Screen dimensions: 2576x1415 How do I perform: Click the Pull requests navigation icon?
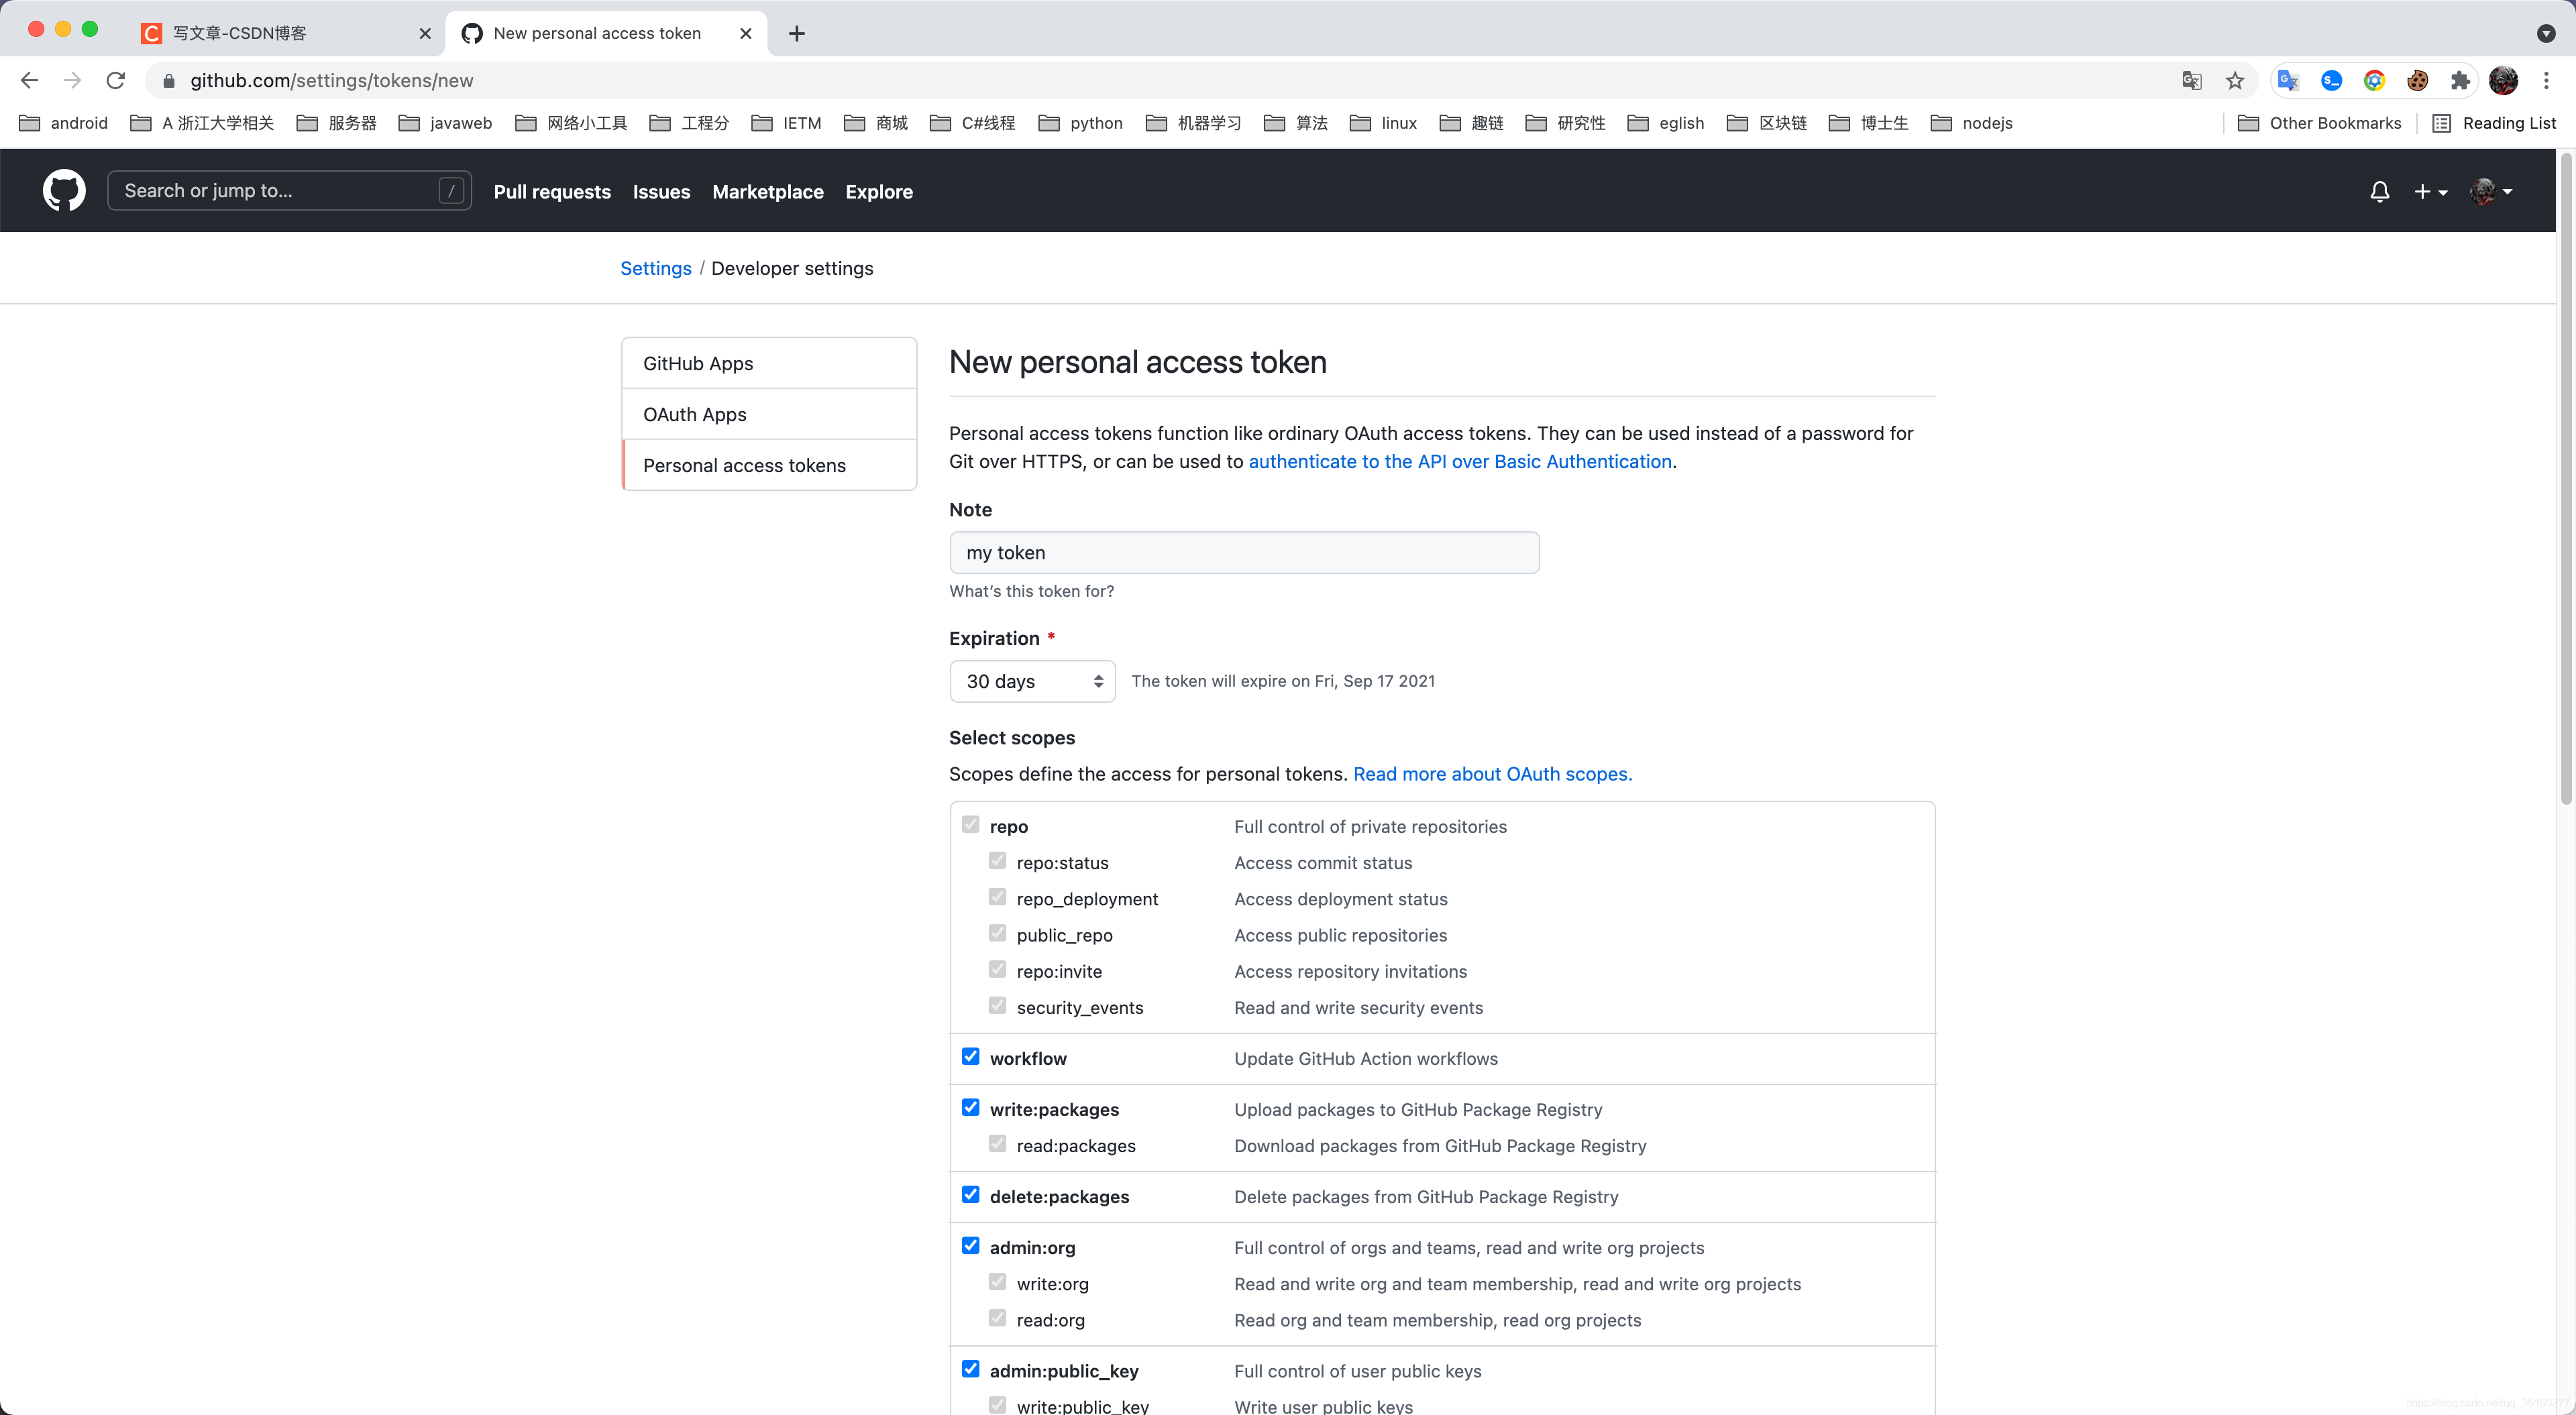[551, 190]
